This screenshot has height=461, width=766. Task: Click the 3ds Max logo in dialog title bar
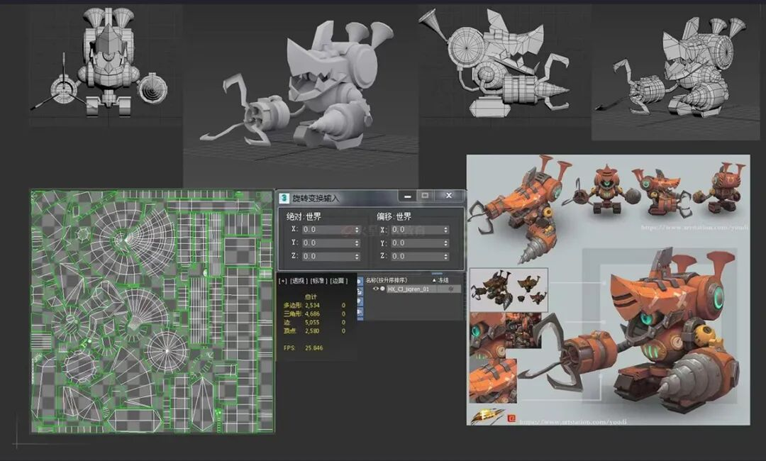[284, 197]
